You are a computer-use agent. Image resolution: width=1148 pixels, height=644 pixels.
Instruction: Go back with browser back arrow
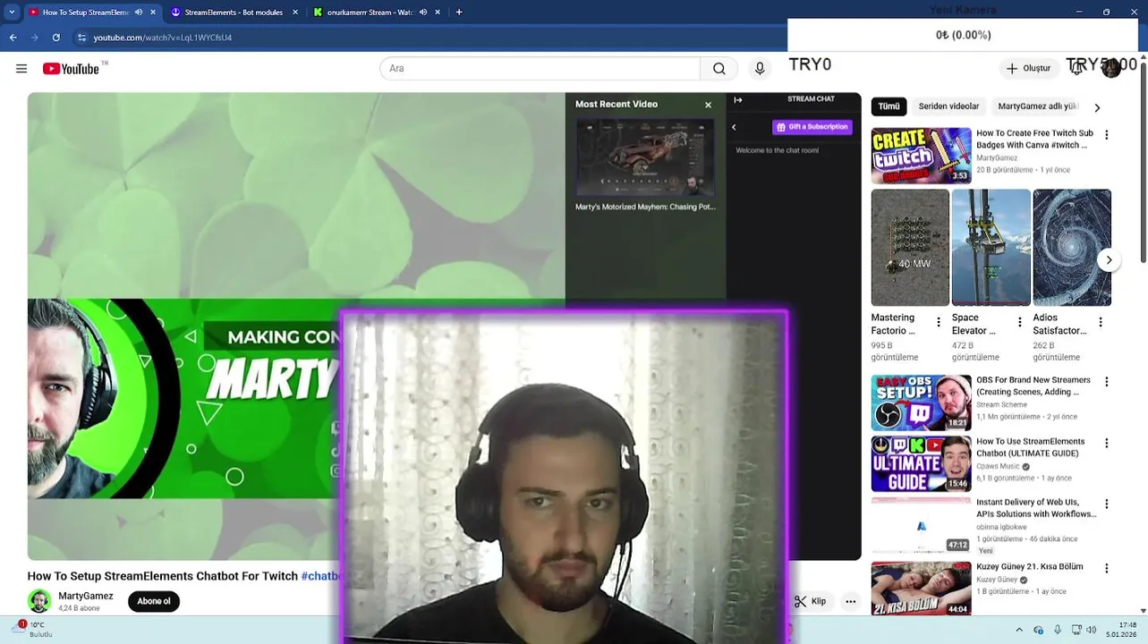point(13,38)
